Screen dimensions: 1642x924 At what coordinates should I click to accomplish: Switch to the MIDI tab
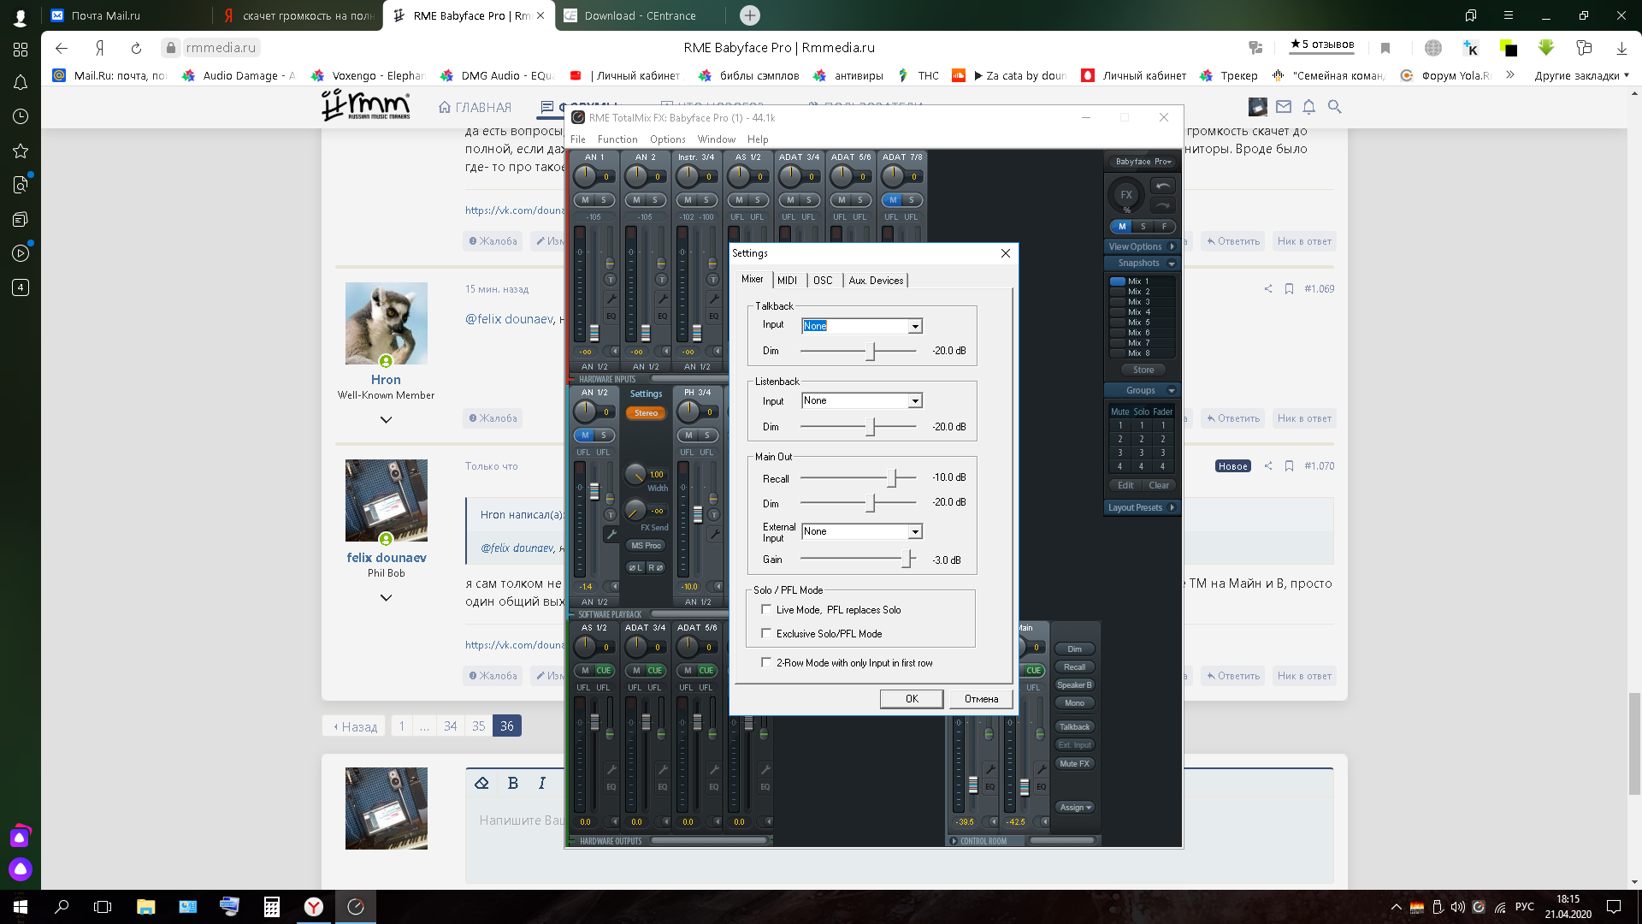787,281
